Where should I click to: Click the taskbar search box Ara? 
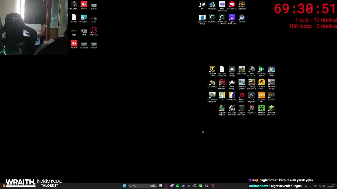coord(142,186)
